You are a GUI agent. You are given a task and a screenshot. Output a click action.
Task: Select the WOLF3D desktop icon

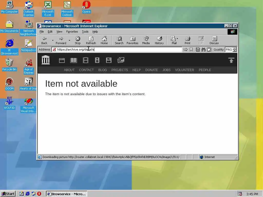9,103
